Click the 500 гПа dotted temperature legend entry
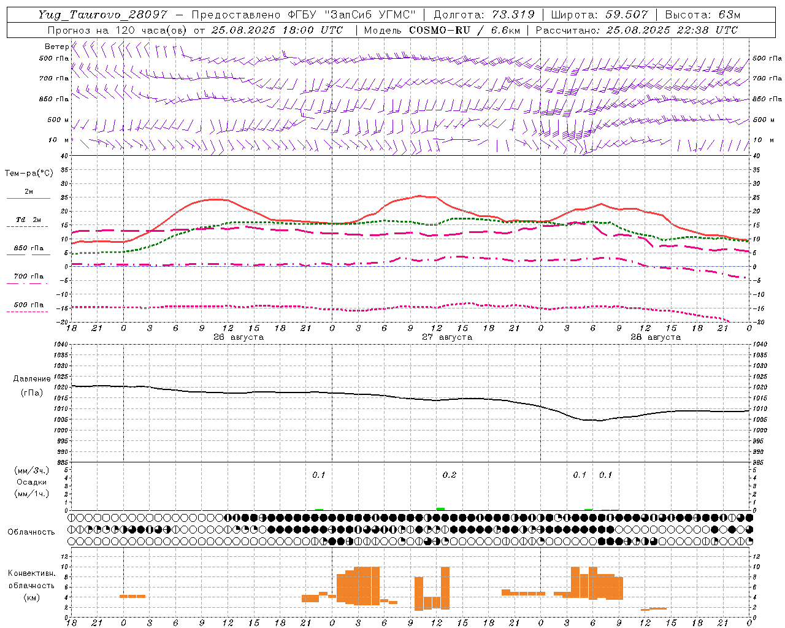 (x=28, y=307)
